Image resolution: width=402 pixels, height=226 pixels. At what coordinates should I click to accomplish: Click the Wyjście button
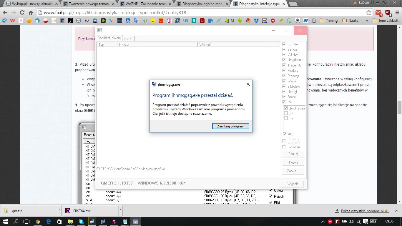coord(293,184)
